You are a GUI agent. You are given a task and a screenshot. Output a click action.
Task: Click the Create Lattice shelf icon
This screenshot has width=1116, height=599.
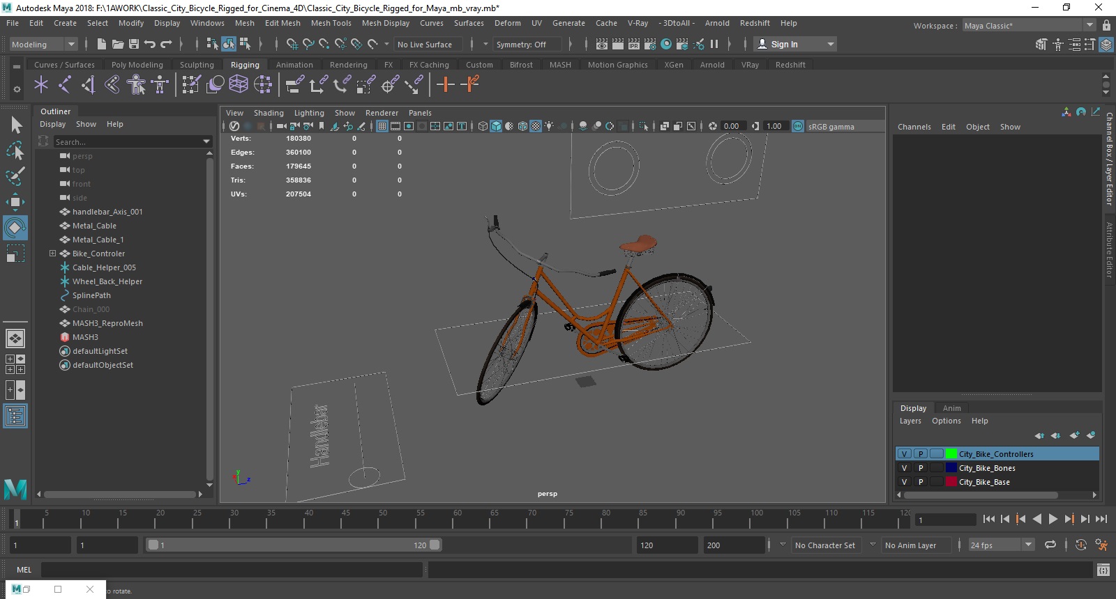(x=239, y=85)
